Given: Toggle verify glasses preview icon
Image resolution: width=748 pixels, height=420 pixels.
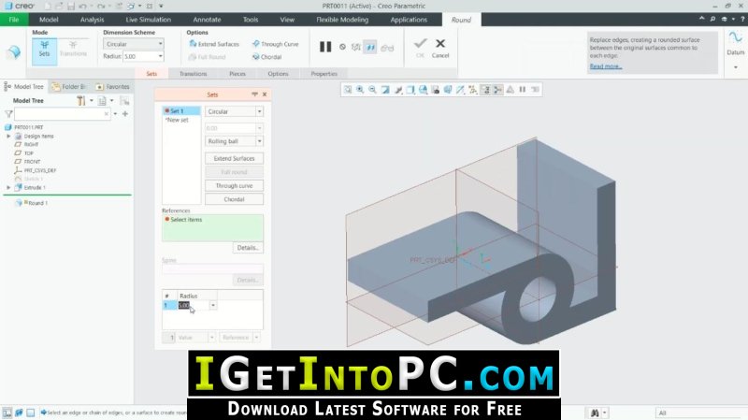Looking at the screenshot, I should point(387,48).
